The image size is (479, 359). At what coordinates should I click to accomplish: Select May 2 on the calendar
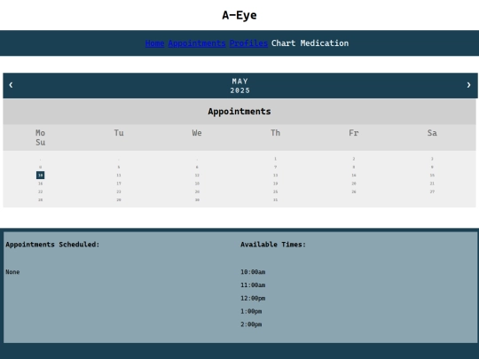354,159
